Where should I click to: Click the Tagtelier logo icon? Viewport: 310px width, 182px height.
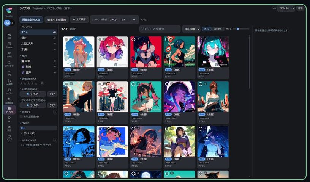point(9,10)
